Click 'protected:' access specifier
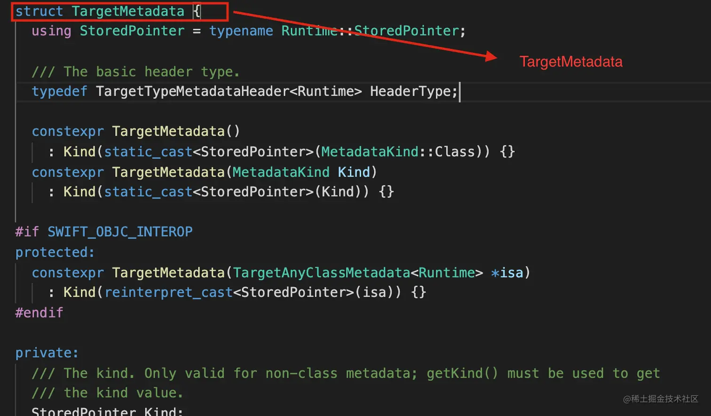This screenshot has height=416, width=711. pos(55,252)
